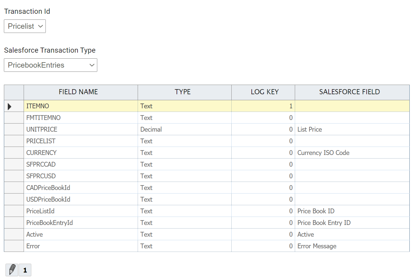Go to page 1 in pager
Screen dimensions: 416x280
coord(25,270)
